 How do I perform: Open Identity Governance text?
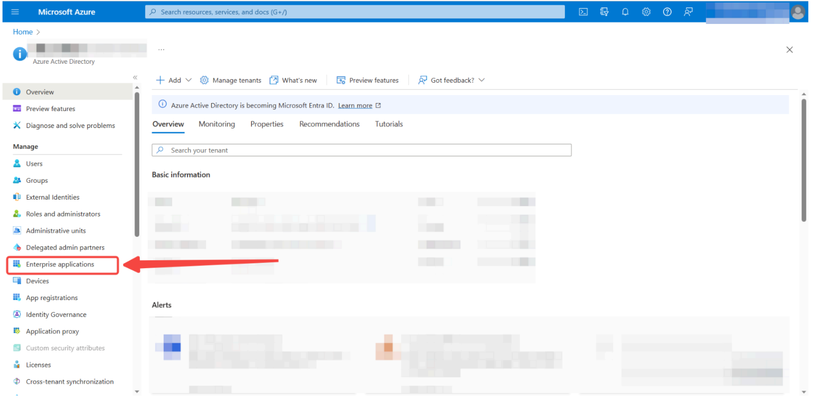56,314
